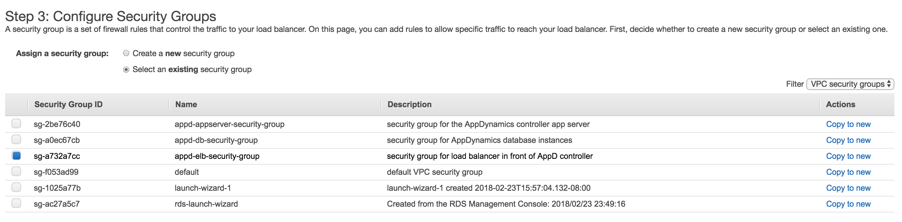Click 'Copy to new' for appd-db-security-group
The image size is (902, 222).
point(848,140)
